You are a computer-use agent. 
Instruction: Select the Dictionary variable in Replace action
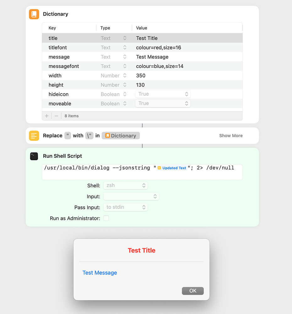121,136
